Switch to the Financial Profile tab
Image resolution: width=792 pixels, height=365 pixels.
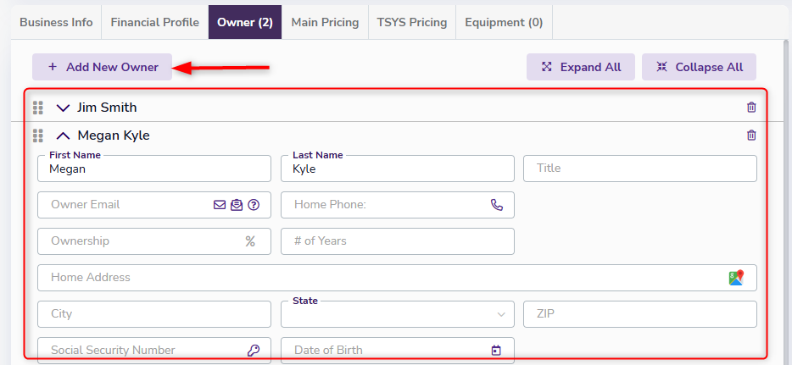pos(154,22)
